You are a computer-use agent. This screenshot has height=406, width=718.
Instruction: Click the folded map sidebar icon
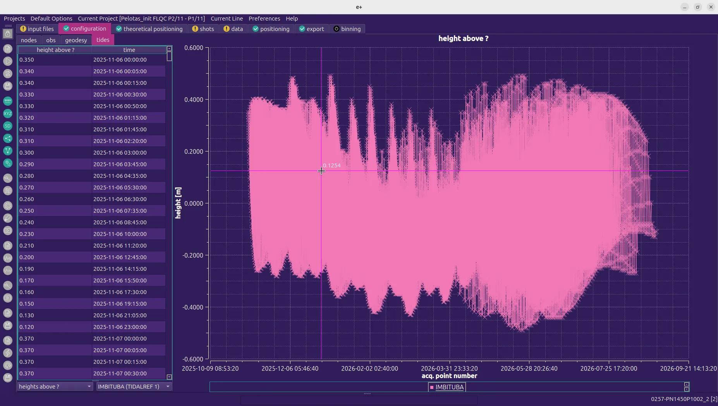[8, 191]
